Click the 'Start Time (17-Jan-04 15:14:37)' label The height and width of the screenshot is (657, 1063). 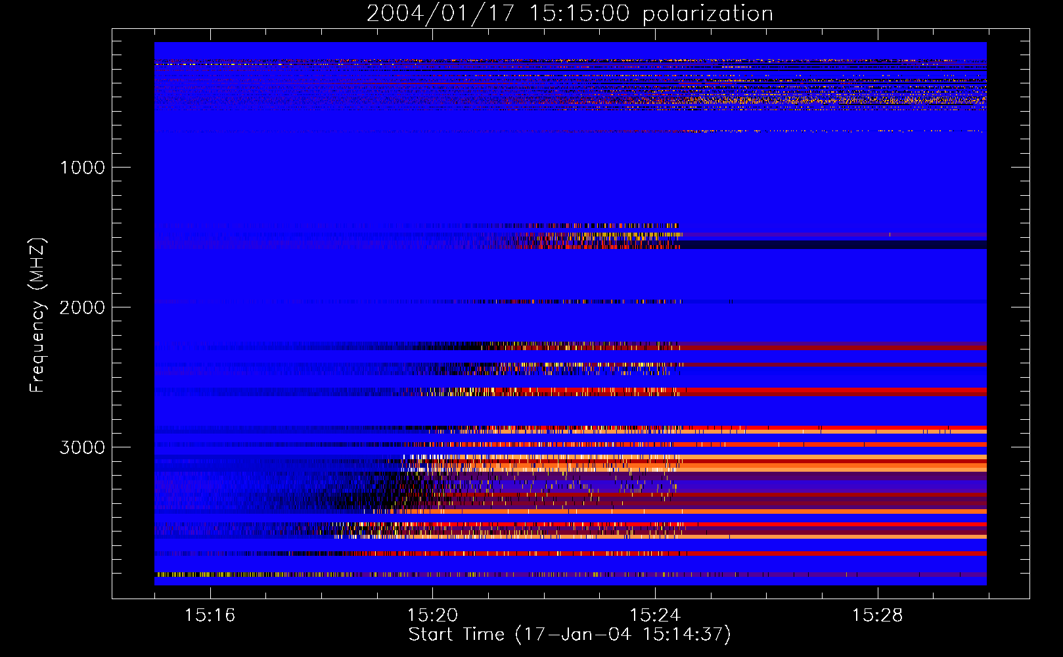[x=570, y=635]
